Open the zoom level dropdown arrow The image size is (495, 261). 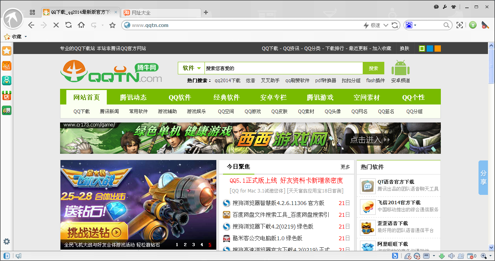click(x=491, y=256)
